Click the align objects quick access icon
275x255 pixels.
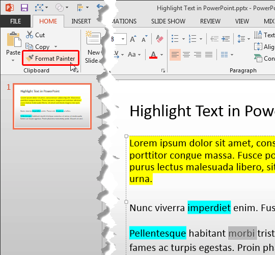pos(80,8)
